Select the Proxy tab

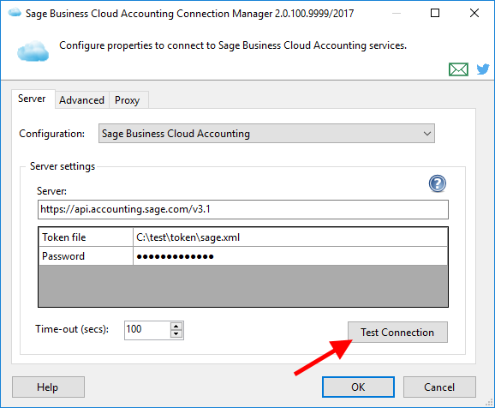click(128, 100)
